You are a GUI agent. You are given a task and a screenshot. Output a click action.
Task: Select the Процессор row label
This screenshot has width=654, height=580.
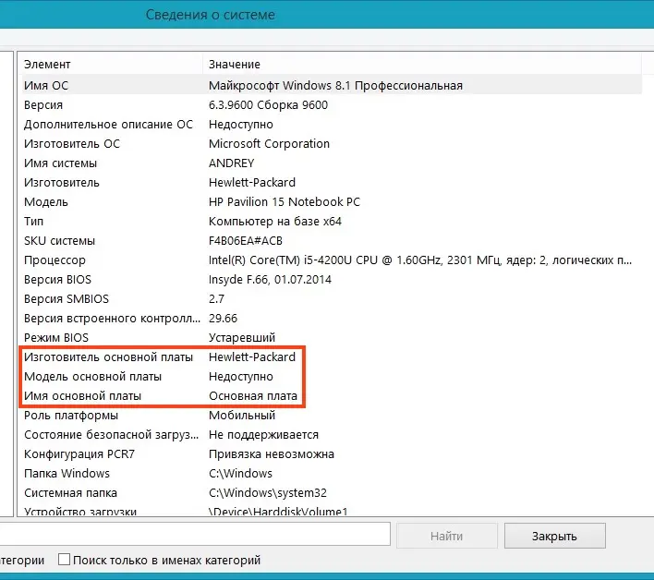click(x=54, y=260)
